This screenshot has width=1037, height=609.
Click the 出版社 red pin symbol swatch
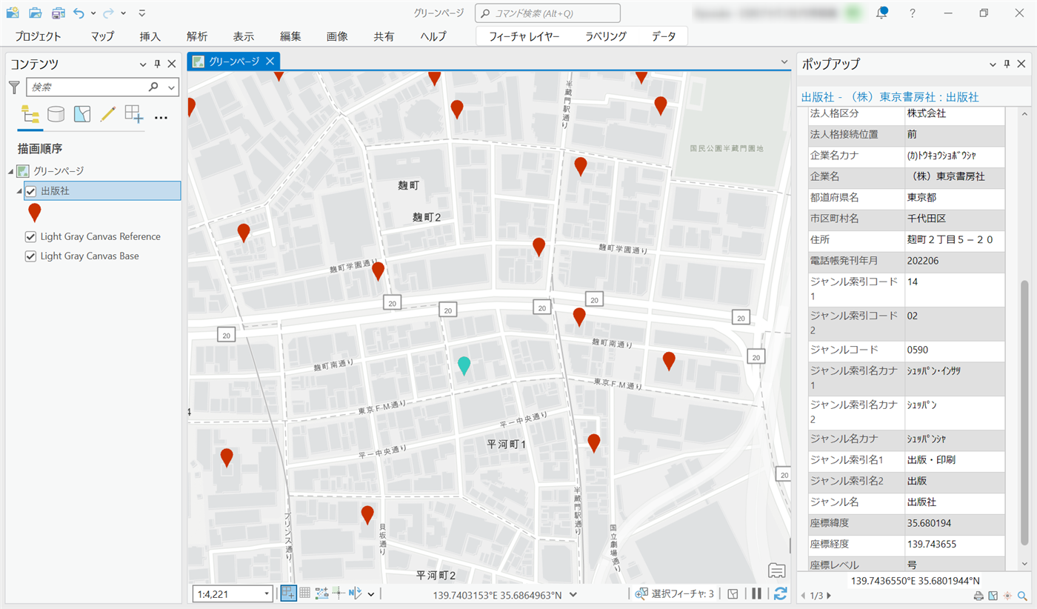pos(34,213)
